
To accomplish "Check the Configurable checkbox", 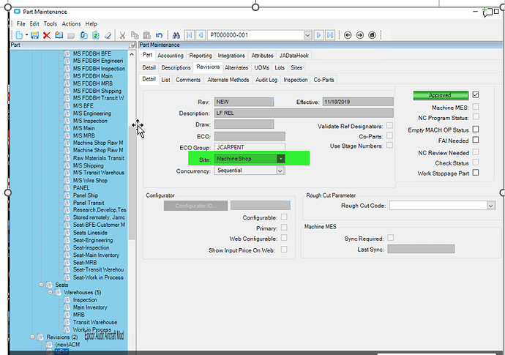I will click(x=284, y=217).
